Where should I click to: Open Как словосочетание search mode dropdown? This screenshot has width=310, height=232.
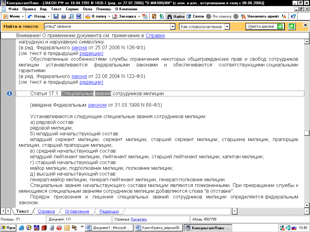click(x=227, y=27)
